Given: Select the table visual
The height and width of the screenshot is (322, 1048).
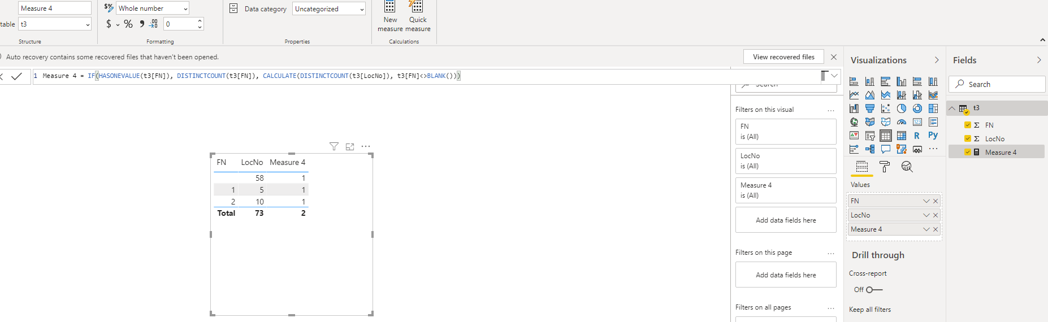Looking at the screenshot, I should 886,136.
